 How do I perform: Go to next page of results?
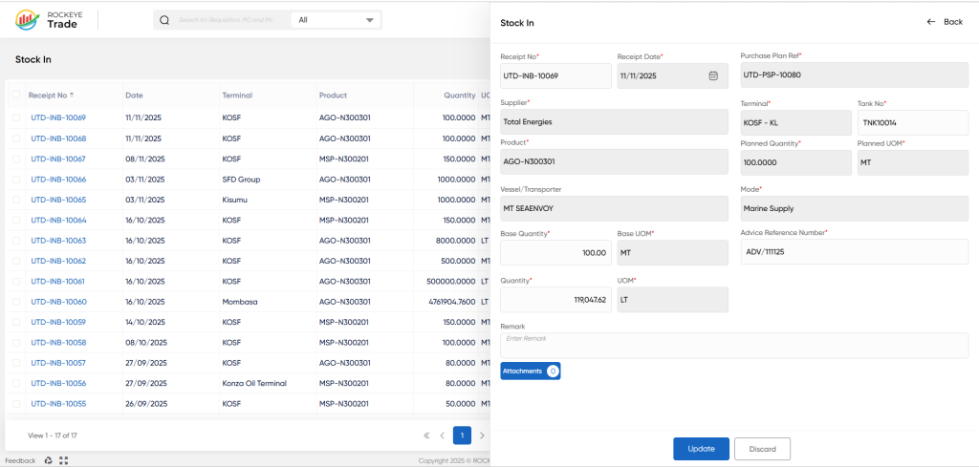[482, 435]
